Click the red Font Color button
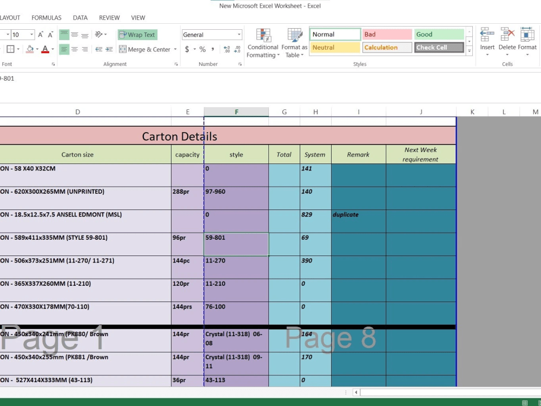The height and width of the screenshot is (406, 541). click(x=45, y=49)
